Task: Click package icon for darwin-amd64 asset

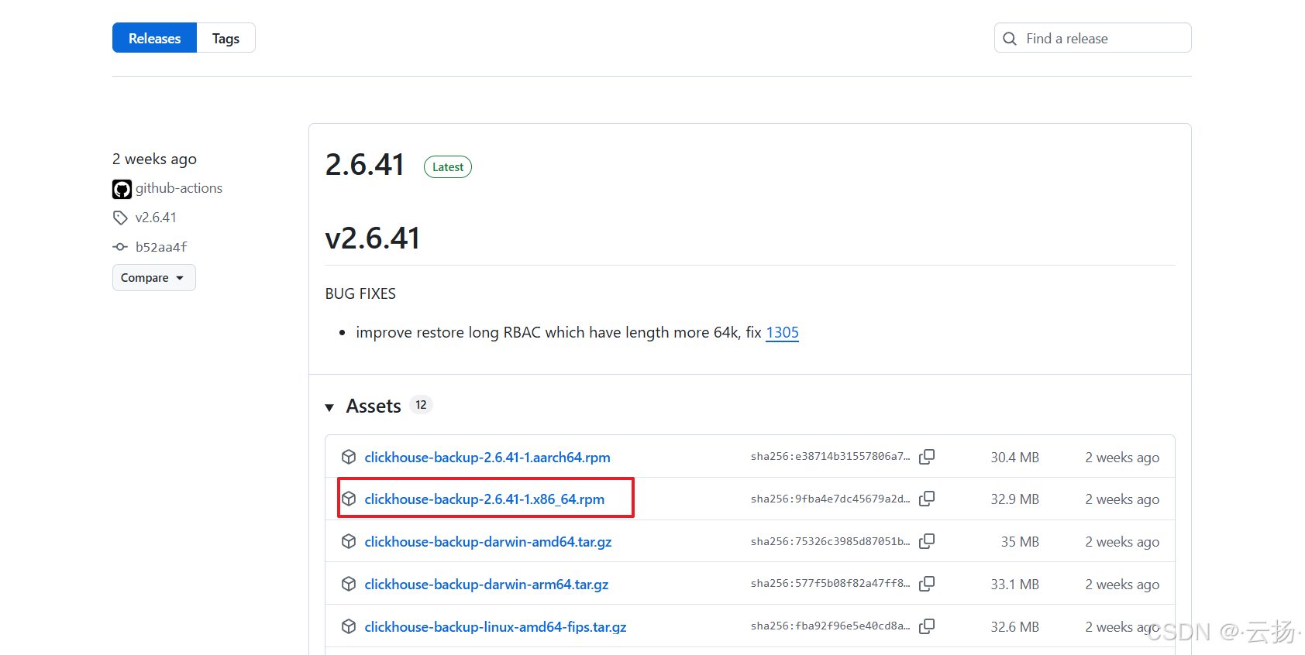Action: pyautogui.click(x=349, y=541)
